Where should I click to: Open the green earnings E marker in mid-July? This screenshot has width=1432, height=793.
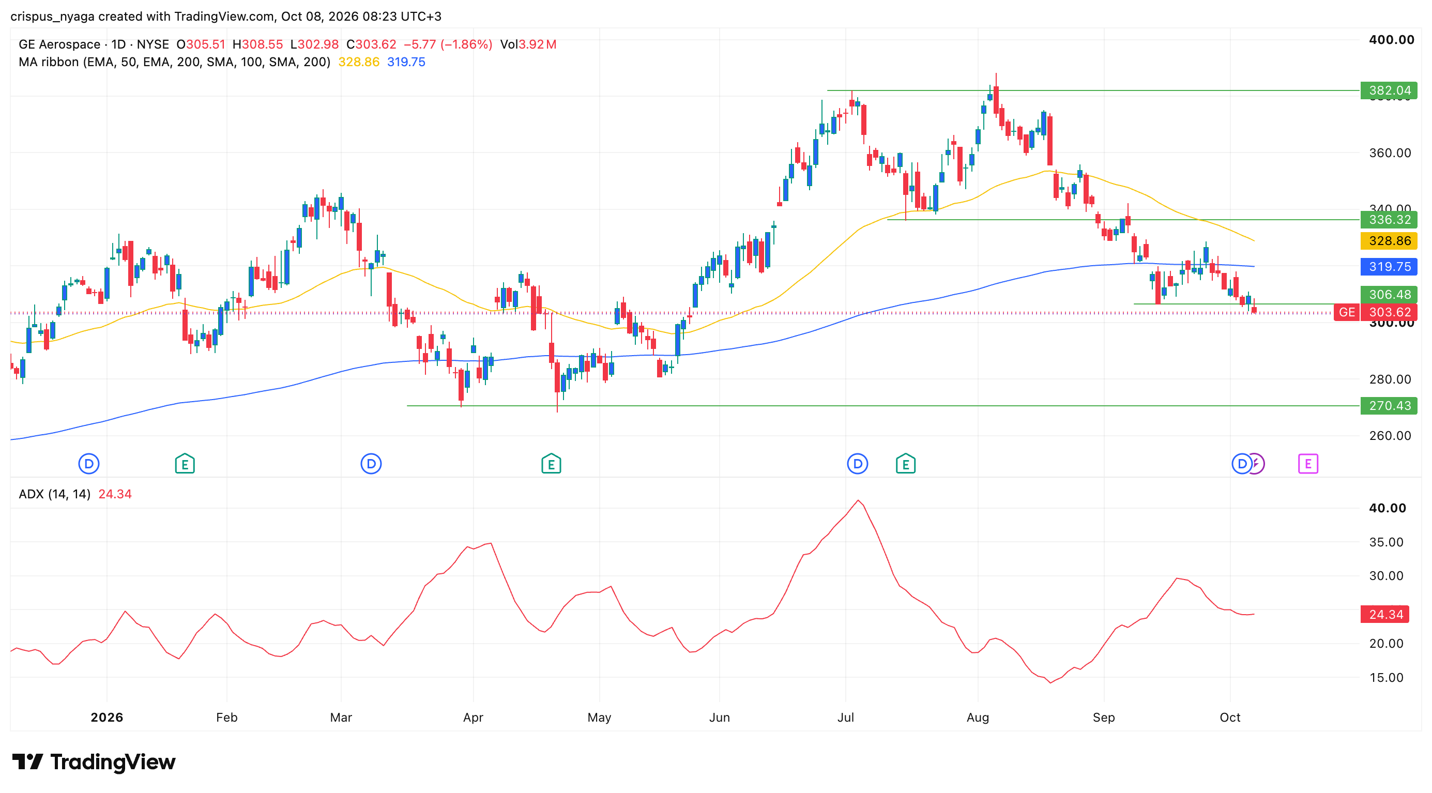click(x=906, y=464)
